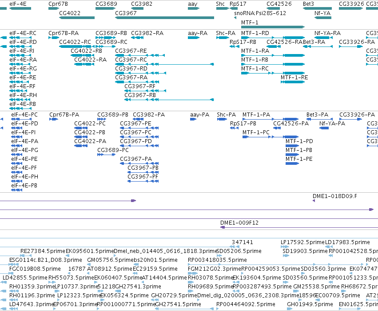Select the CG33926 gene label
378x311 pixels.
click(351, 4)
